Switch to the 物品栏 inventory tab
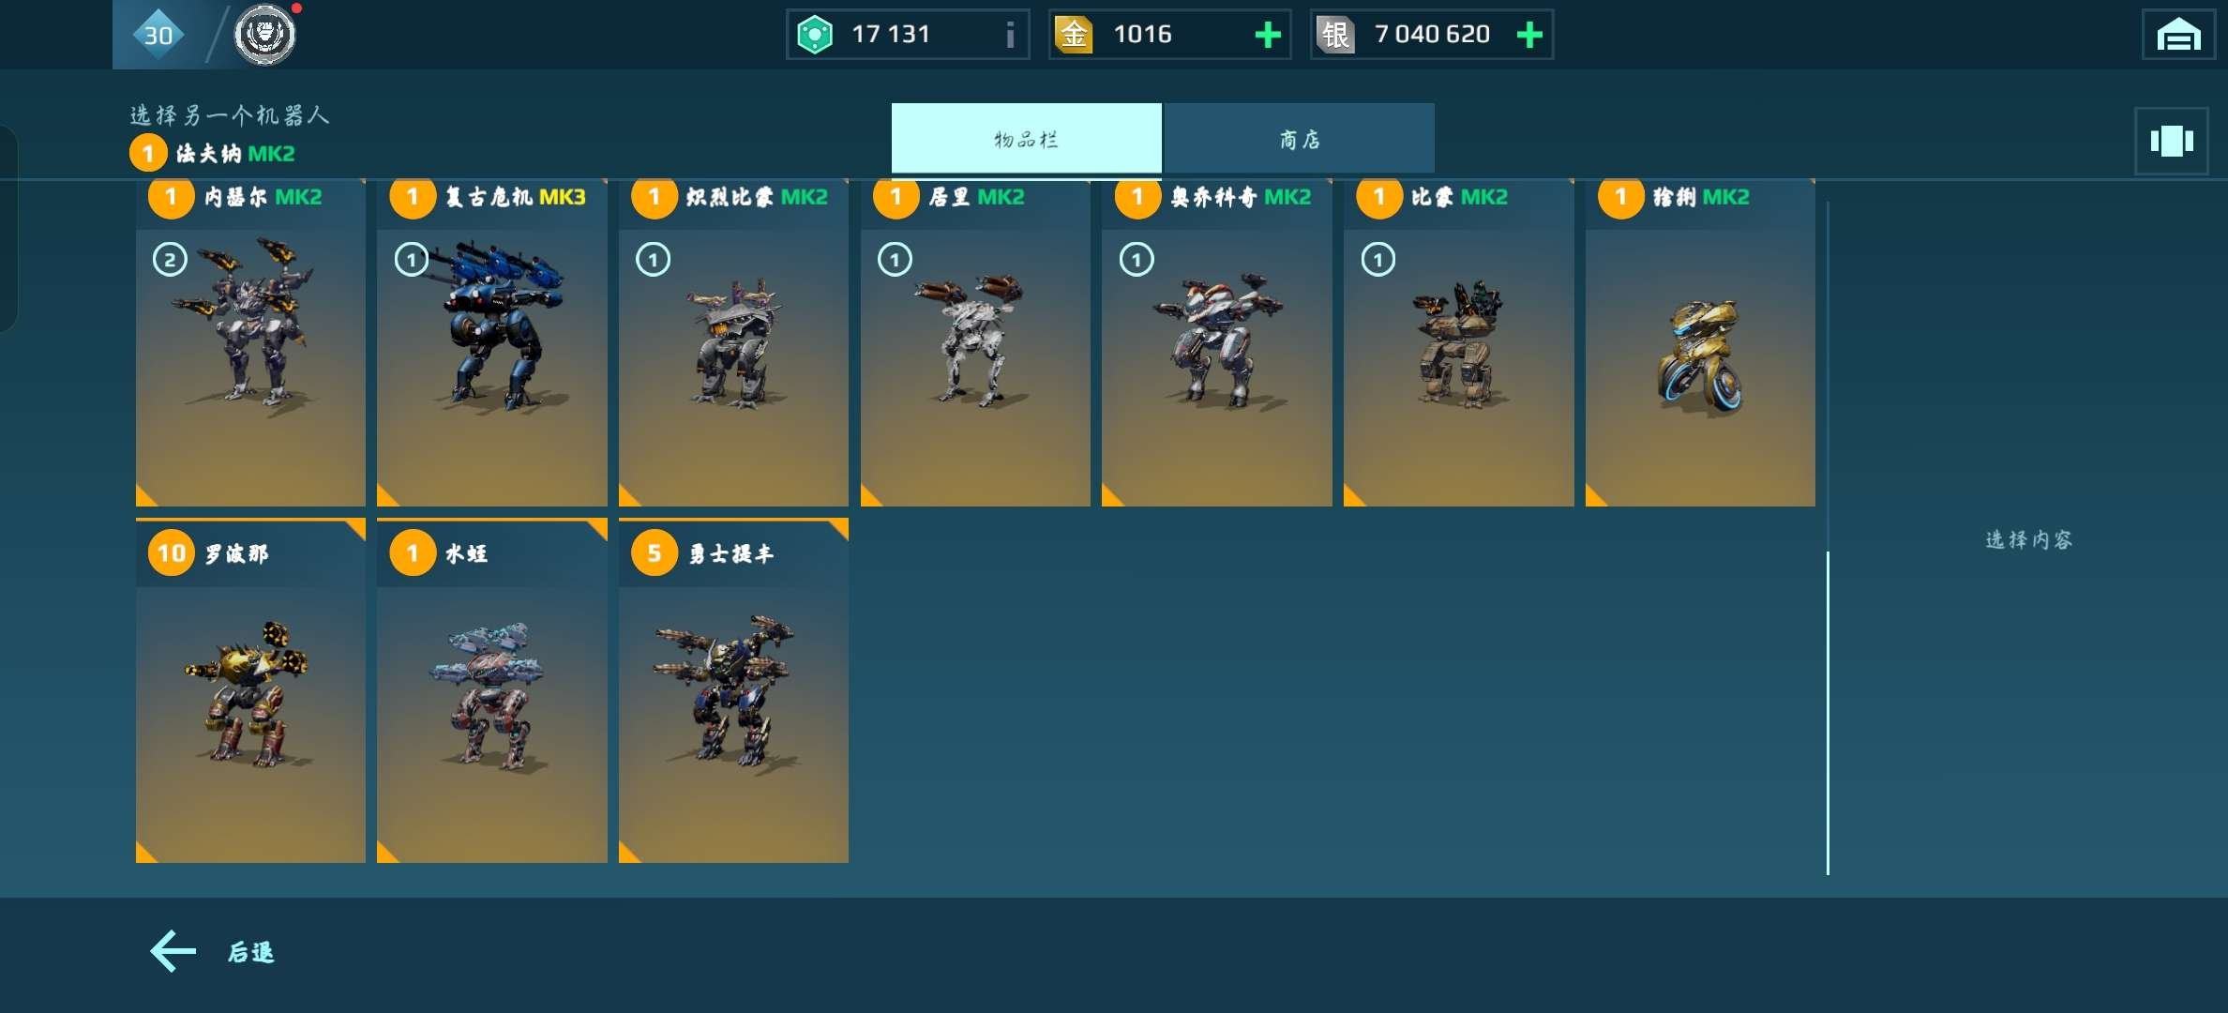This screenshot has width=2228, height=1013. 1026,139
